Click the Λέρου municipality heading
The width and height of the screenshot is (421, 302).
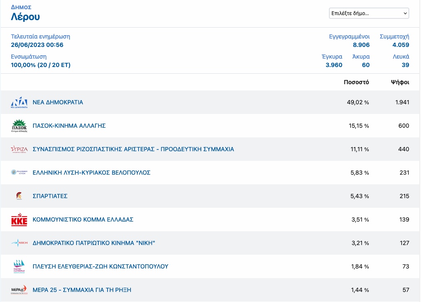coord(26,17)
